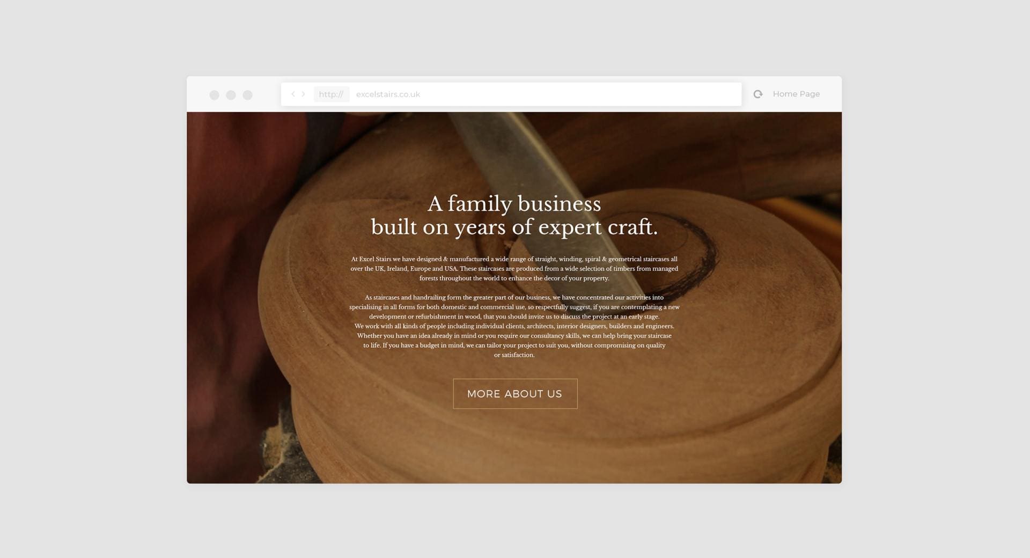This screenshot has width=1030, height=558.
Task: Click the paragraph starting "At Excel Stairs"
Action: tap(514, 268)
